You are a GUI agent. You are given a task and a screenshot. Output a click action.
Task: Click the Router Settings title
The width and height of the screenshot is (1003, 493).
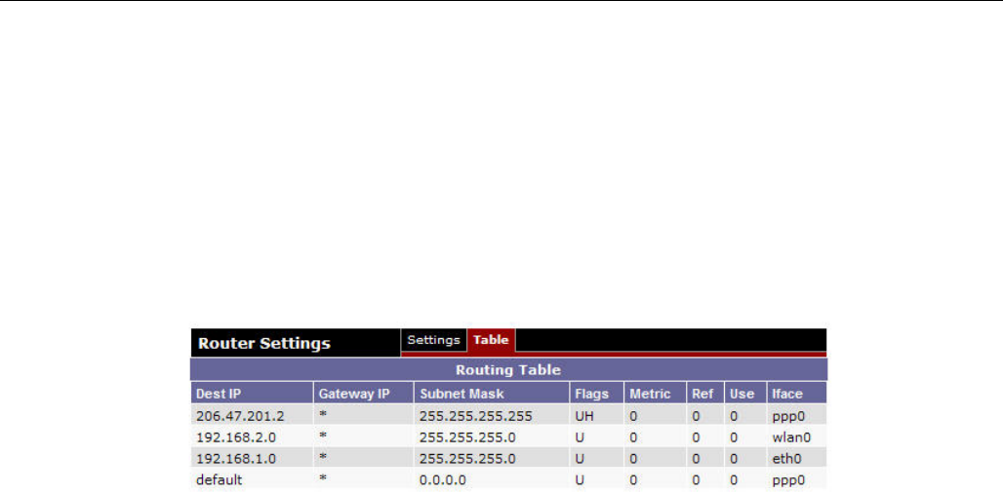(x=264, y=344)
